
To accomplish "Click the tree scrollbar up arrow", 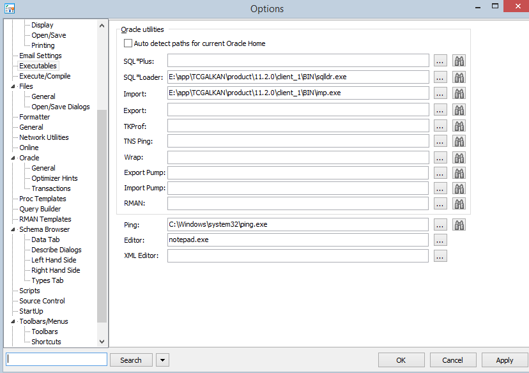I will [x=102, y=26].
